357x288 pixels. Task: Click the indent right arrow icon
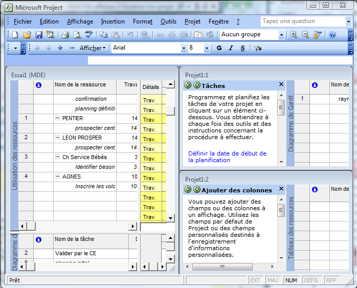49,48
